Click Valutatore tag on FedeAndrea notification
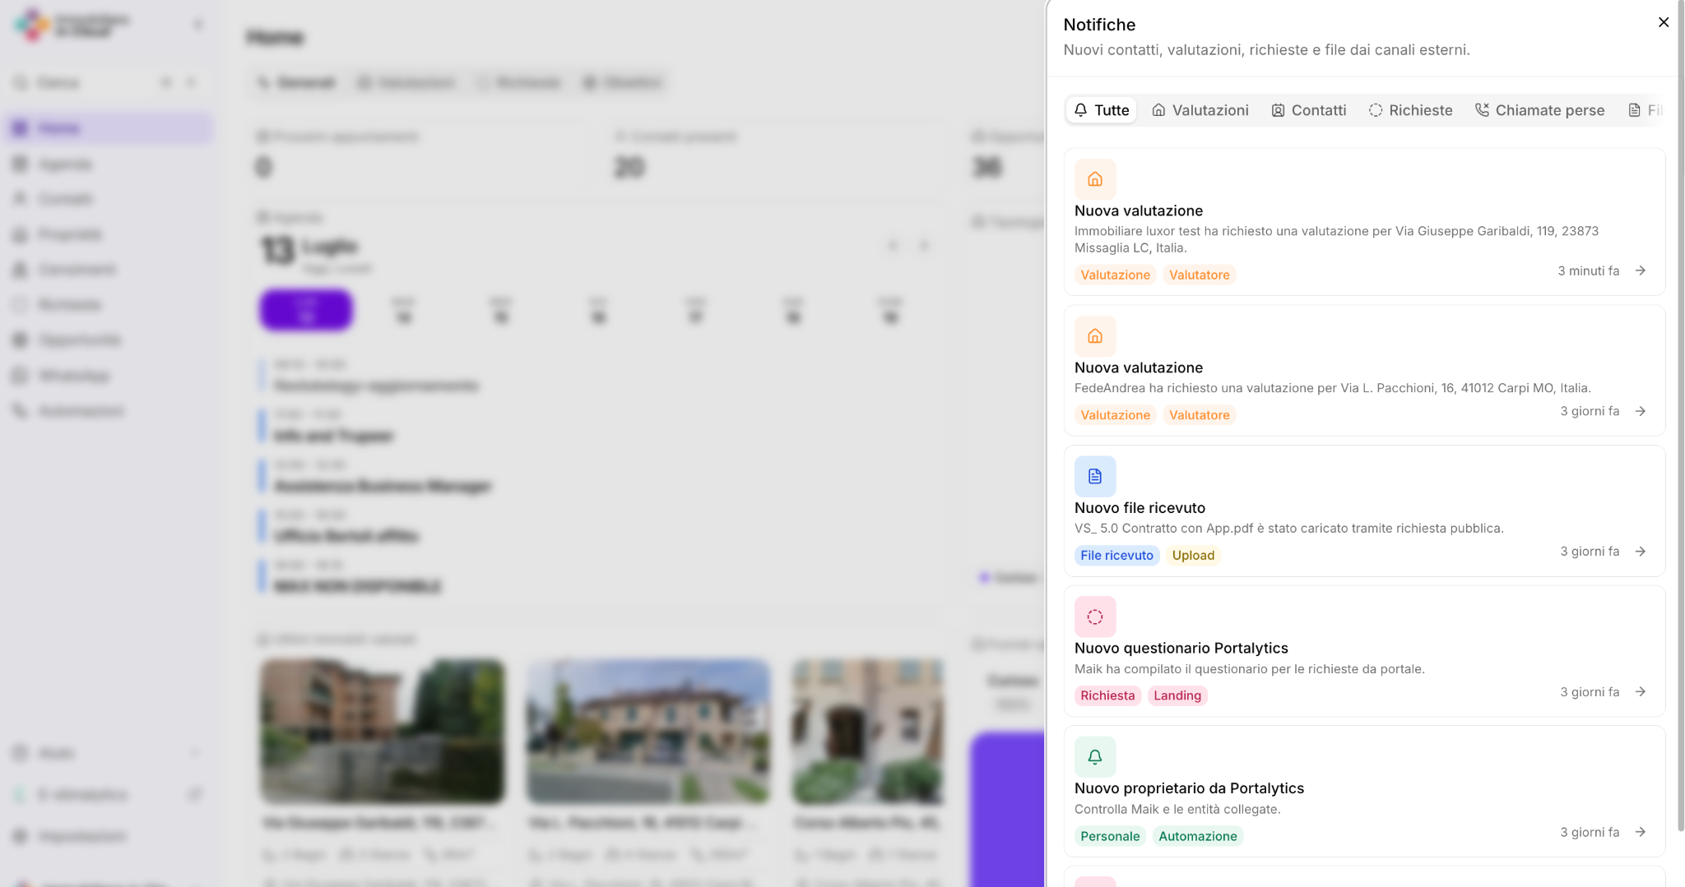The height and width of the screenshot is (887, 1685). 1200,415
